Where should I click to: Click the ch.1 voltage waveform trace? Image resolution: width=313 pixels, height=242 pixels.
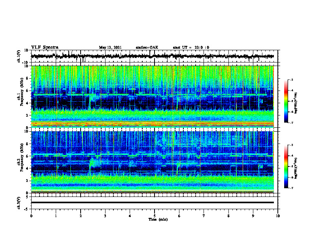(x=152, y=56)
